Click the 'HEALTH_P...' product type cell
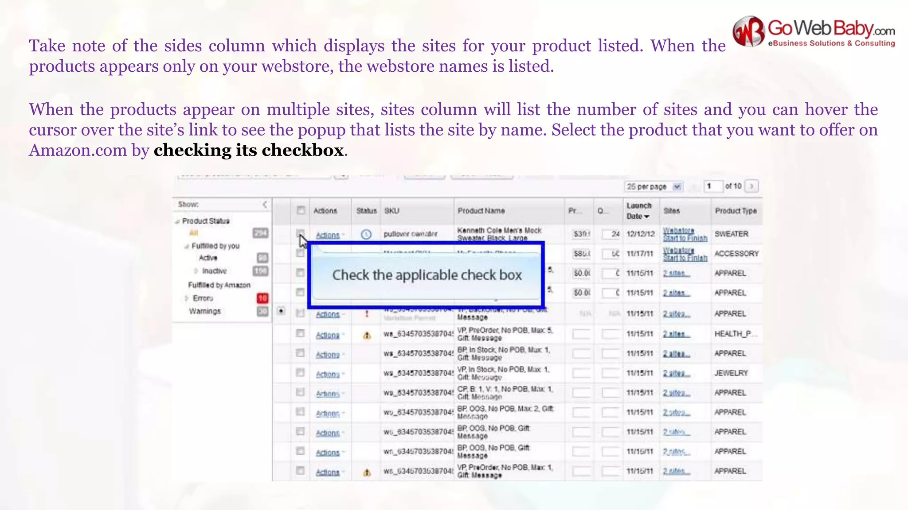Image resolution: width=908 pixels, height=510 pixels. [736, 334]
